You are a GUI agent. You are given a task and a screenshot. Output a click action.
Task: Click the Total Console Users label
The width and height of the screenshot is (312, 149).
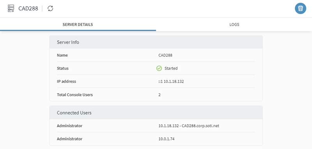[75, 95]
